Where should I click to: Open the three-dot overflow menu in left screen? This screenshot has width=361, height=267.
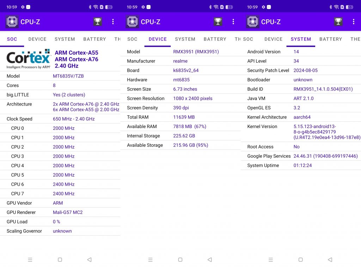[113, 21]
